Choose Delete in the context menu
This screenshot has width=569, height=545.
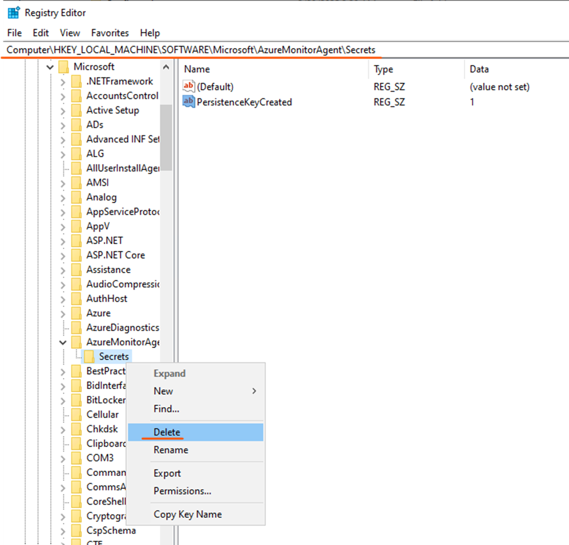[x=196, y=432]
